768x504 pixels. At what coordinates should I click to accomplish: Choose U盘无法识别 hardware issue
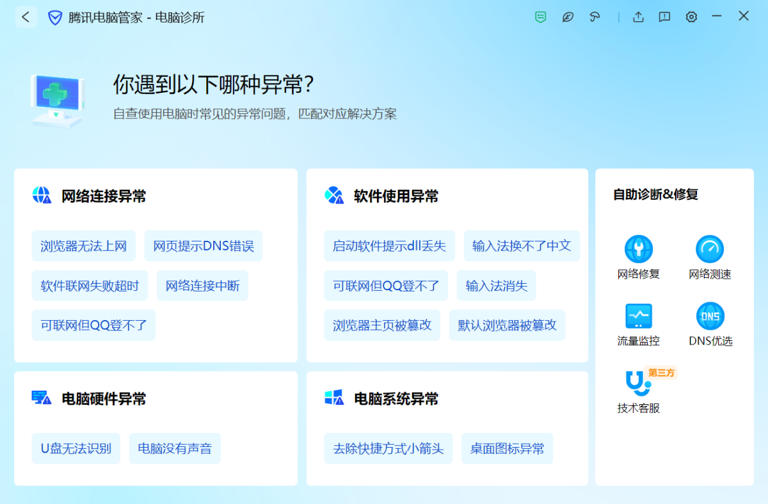(76, 448)
